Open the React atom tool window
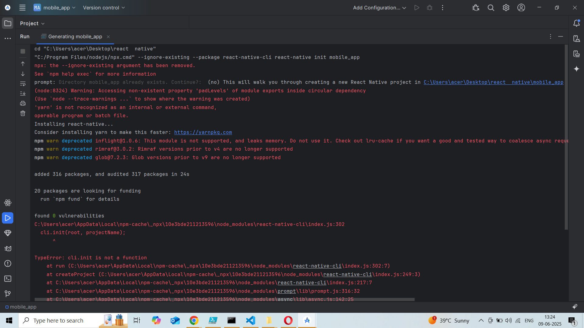This screenshot has height=328, width=584. [x=8, y=203]
